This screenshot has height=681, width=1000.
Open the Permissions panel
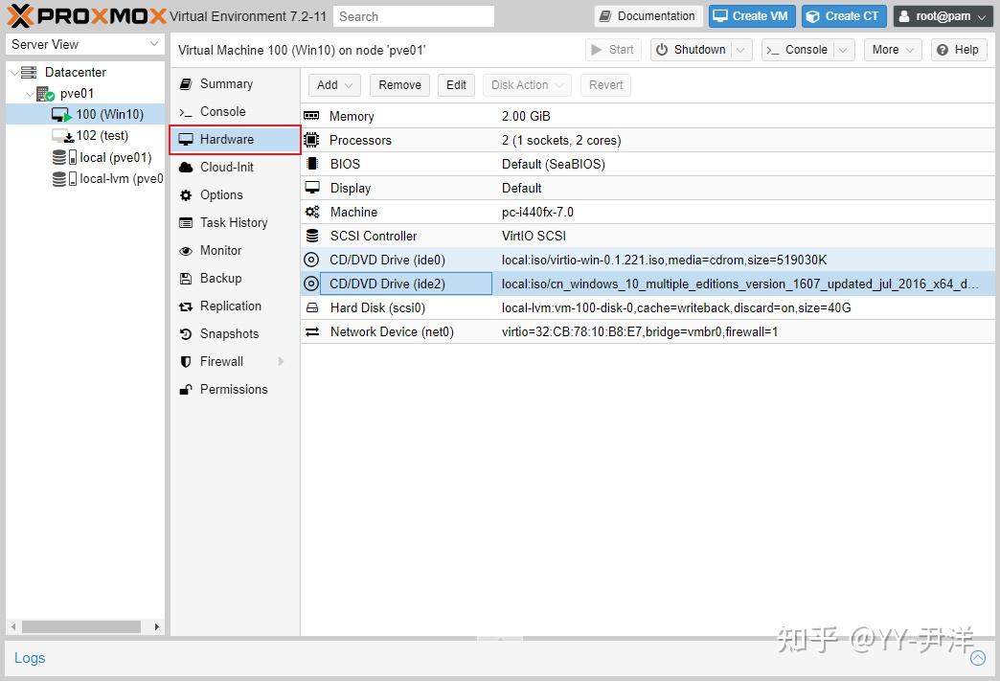point(234,389)
